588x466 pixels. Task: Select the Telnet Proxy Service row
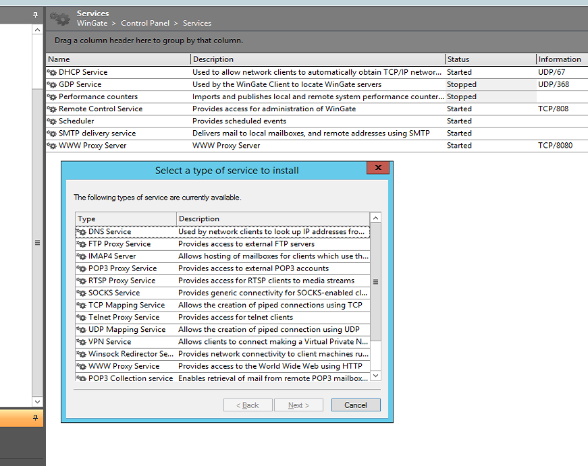click(x=223, y=317)
